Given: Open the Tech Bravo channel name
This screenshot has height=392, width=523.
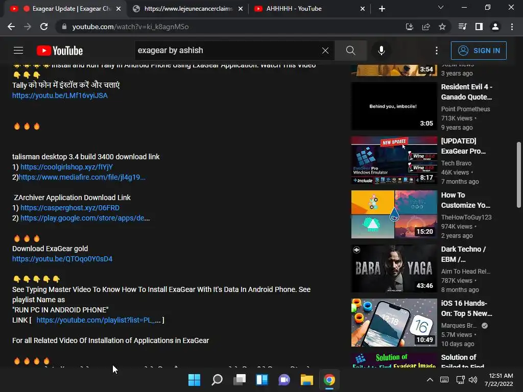Looking at the screenshot, I should (456, 163).
